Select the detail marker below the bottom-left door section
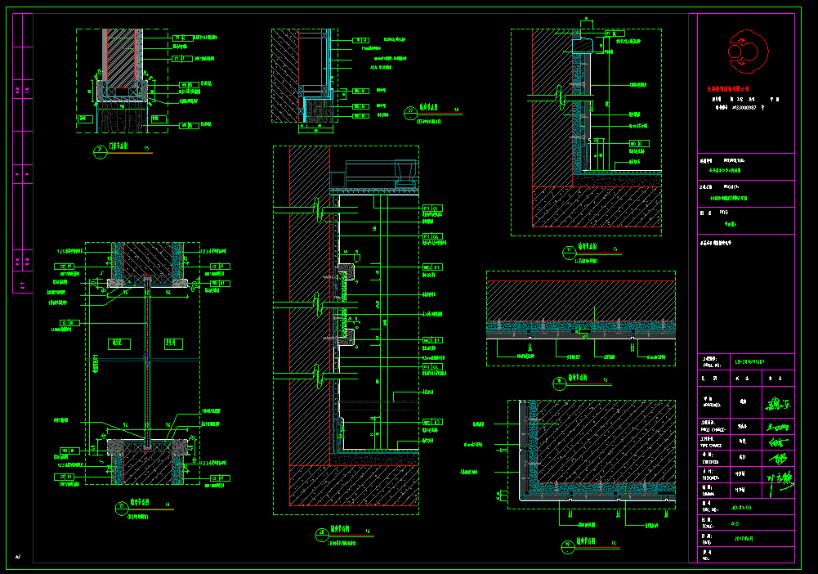The image size is (818, 574). click(x=122, y=507)
